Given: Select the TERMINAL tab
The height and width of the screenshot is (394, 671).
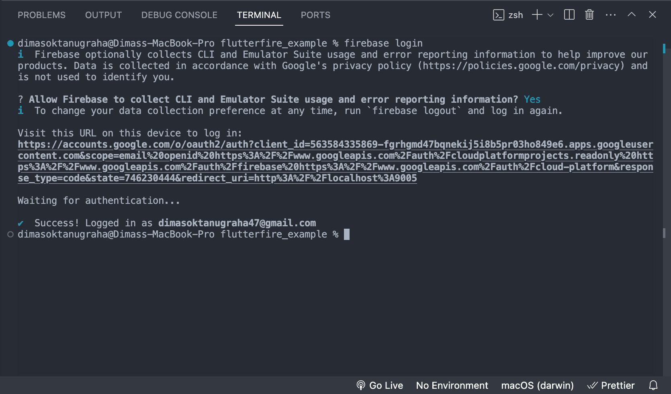Looking at the screenshot, I should click(259, 15).
